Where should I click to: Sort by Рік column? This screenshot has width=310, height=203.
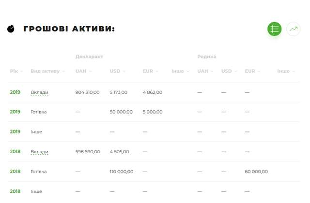tap(15, 71)
